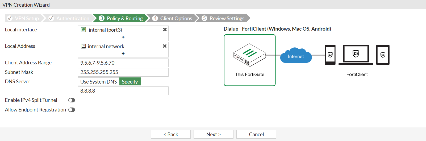
Task: Click the FortiClient phone icon on left
Action: click(x=330, y=55)
